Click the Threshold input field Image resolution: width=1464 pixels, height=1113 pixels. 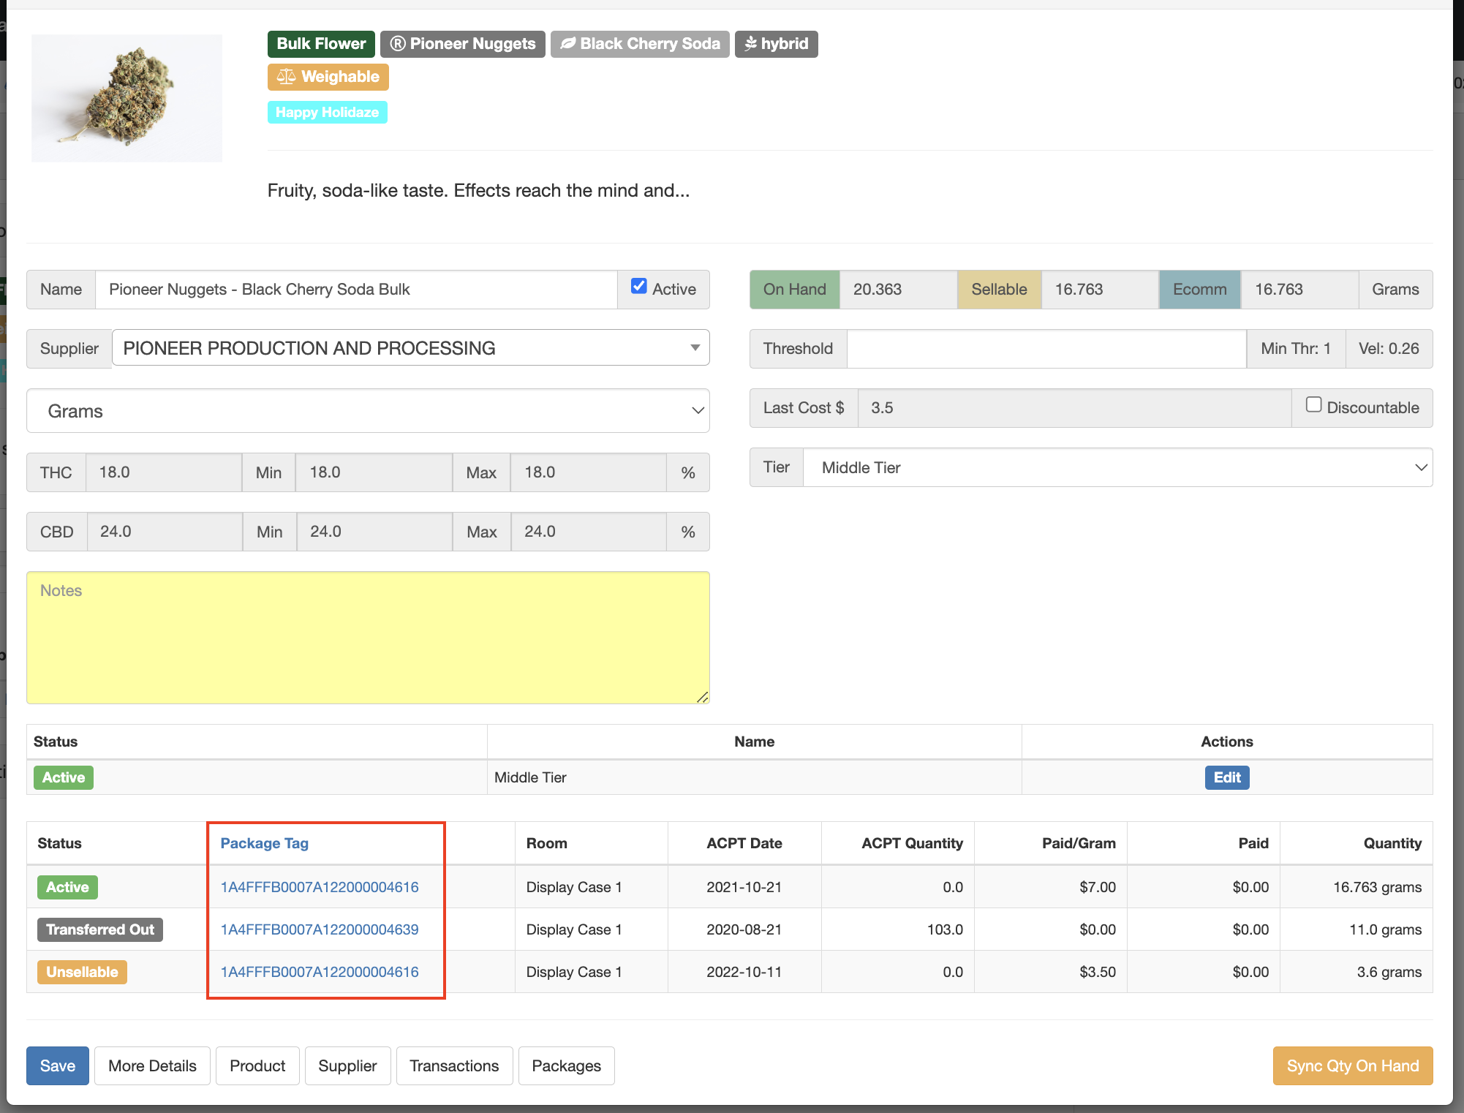tap(1046, 349)
